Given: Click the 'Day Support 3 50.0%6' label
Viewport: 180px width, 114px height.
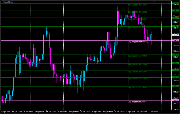Looking at the screenshot, I should (137, 12).
